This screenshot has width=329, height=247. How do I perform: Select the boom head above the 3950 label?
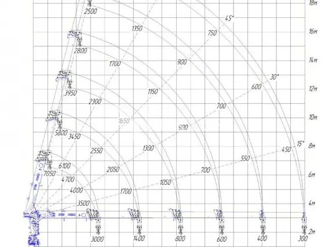point(64,75)
